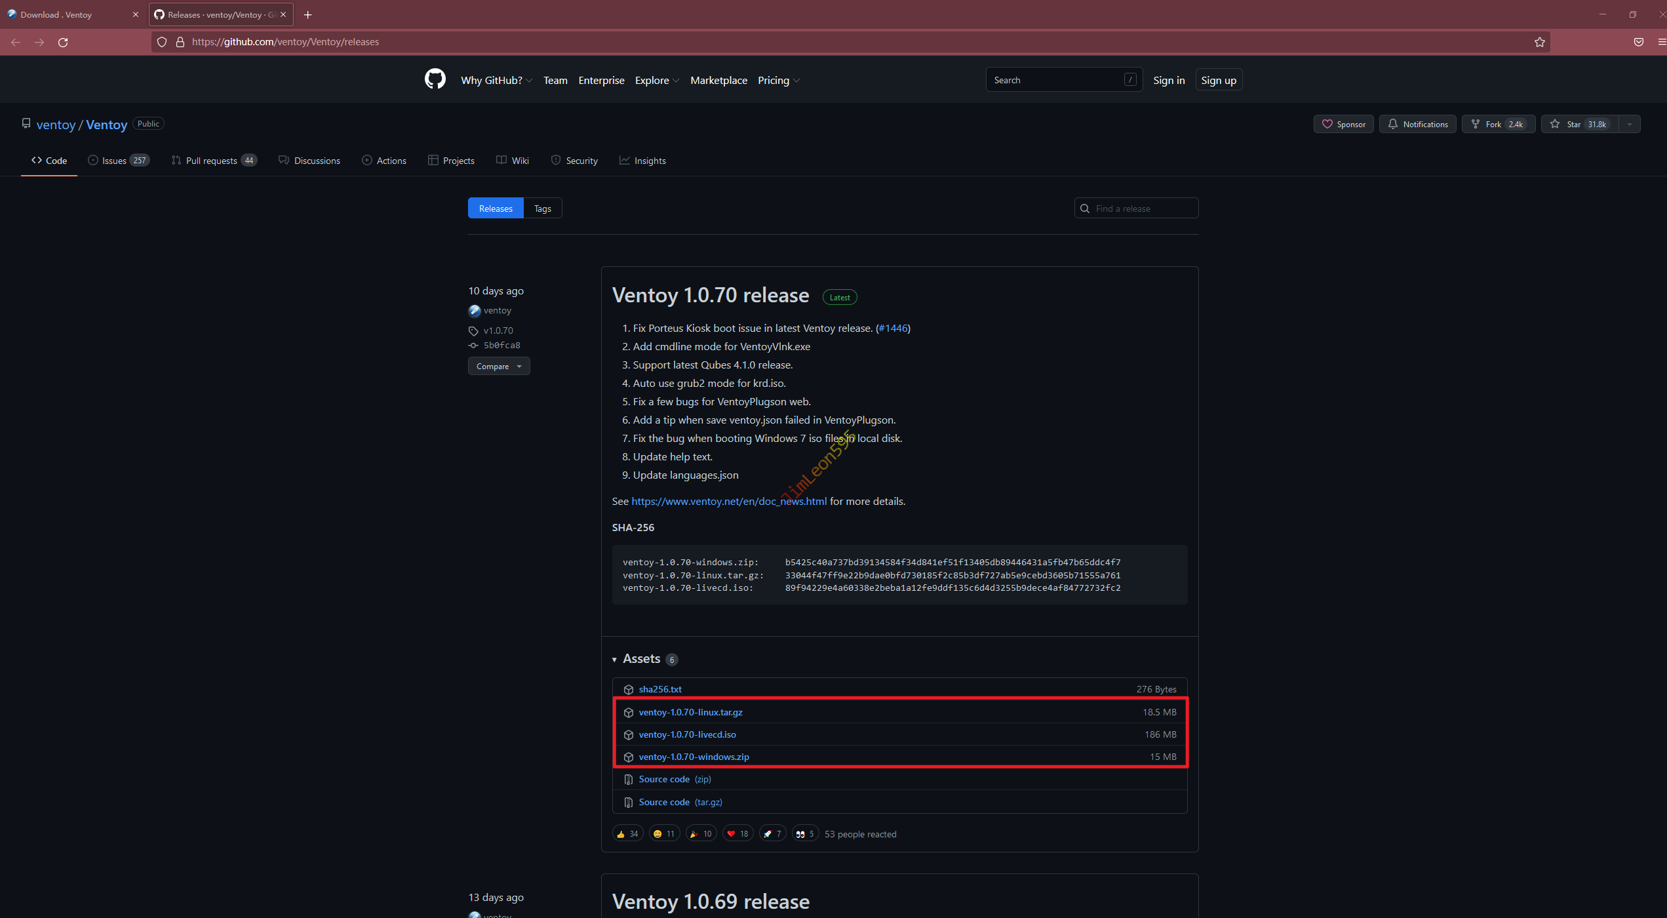This screenshot has height=918, width=1667.
Task: Click the GitHub Octocat logo
Action: pyautogui.click(x=435, y=79)
